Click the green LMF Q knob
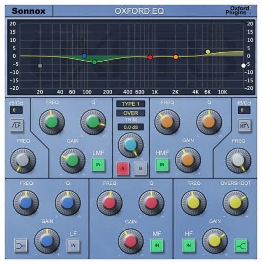This screenshot has height=264, width=262. click(93, 122)
